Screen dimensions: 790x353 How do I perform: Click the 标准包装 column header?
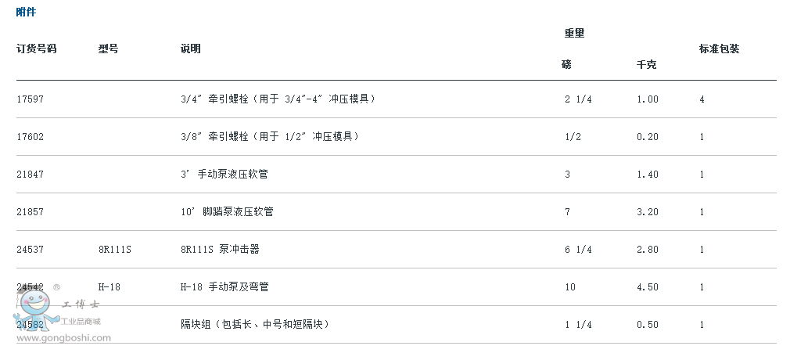(719, 49)
